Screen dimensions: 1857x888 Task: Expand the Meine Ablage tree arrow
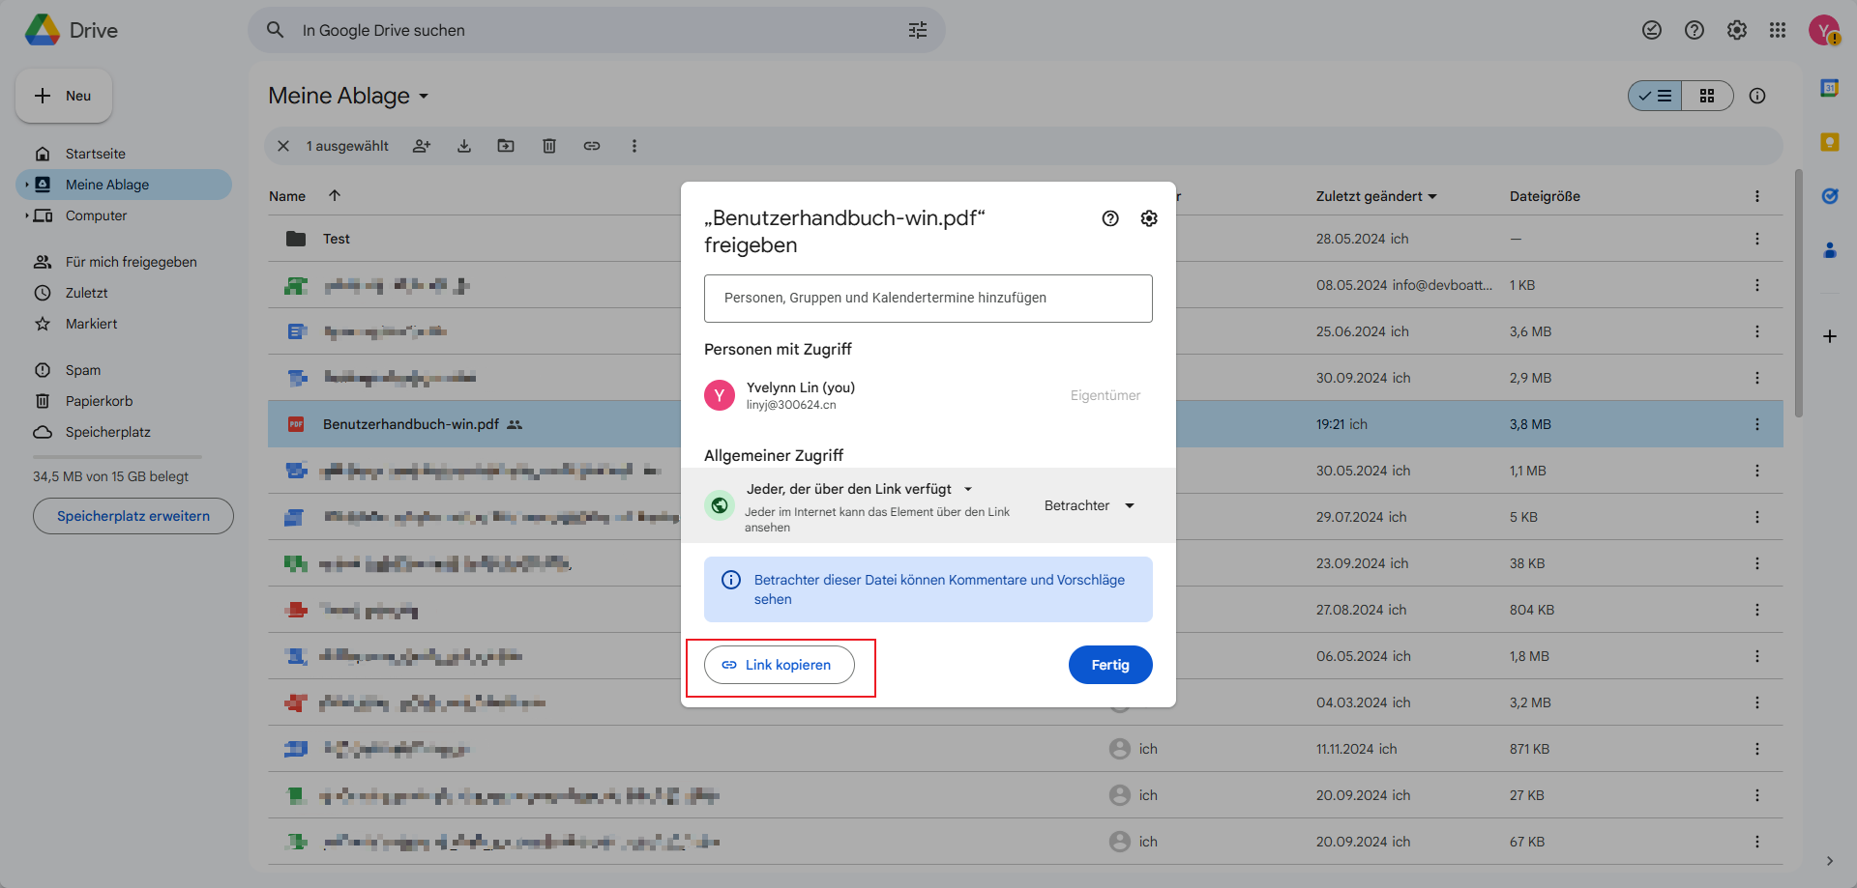[26, 185]
